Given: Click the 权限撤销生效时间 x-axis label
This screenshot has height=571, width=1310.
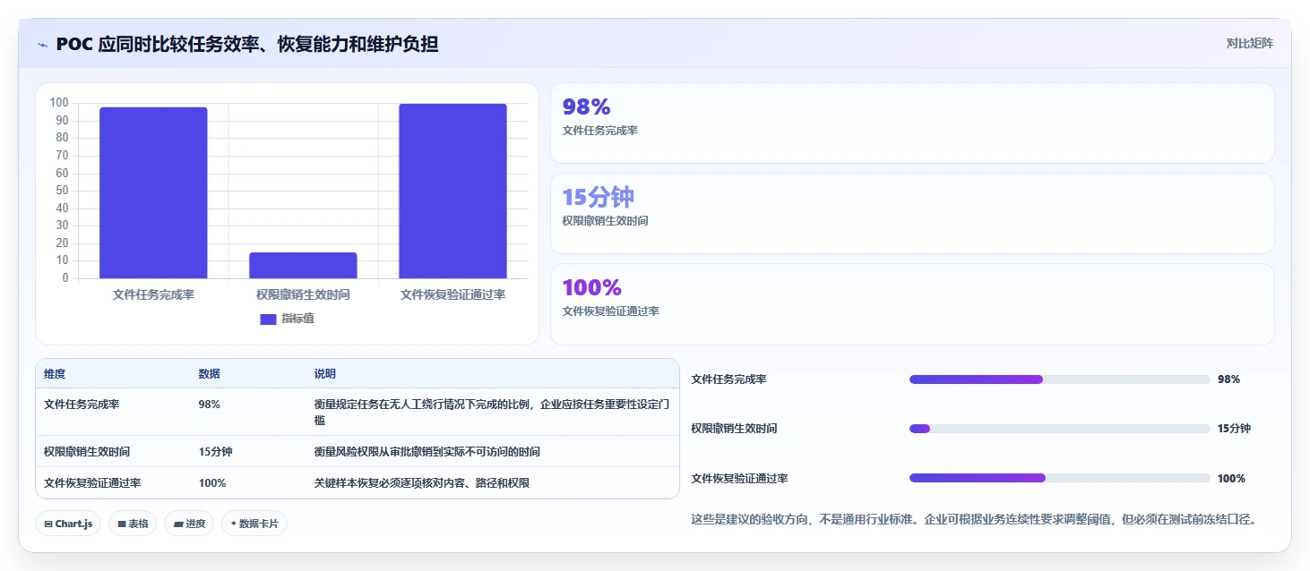Looking at the screenshot, I should pos(303,294).
